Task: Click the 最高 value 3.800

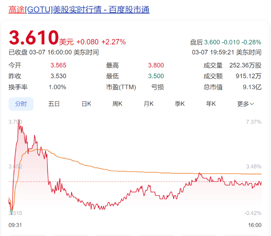Action: coord(156,65)
